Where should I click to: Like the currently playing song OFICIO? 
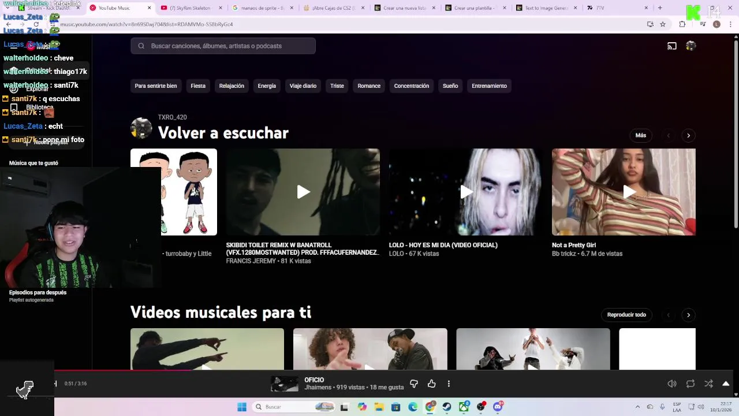coord(431,384)
